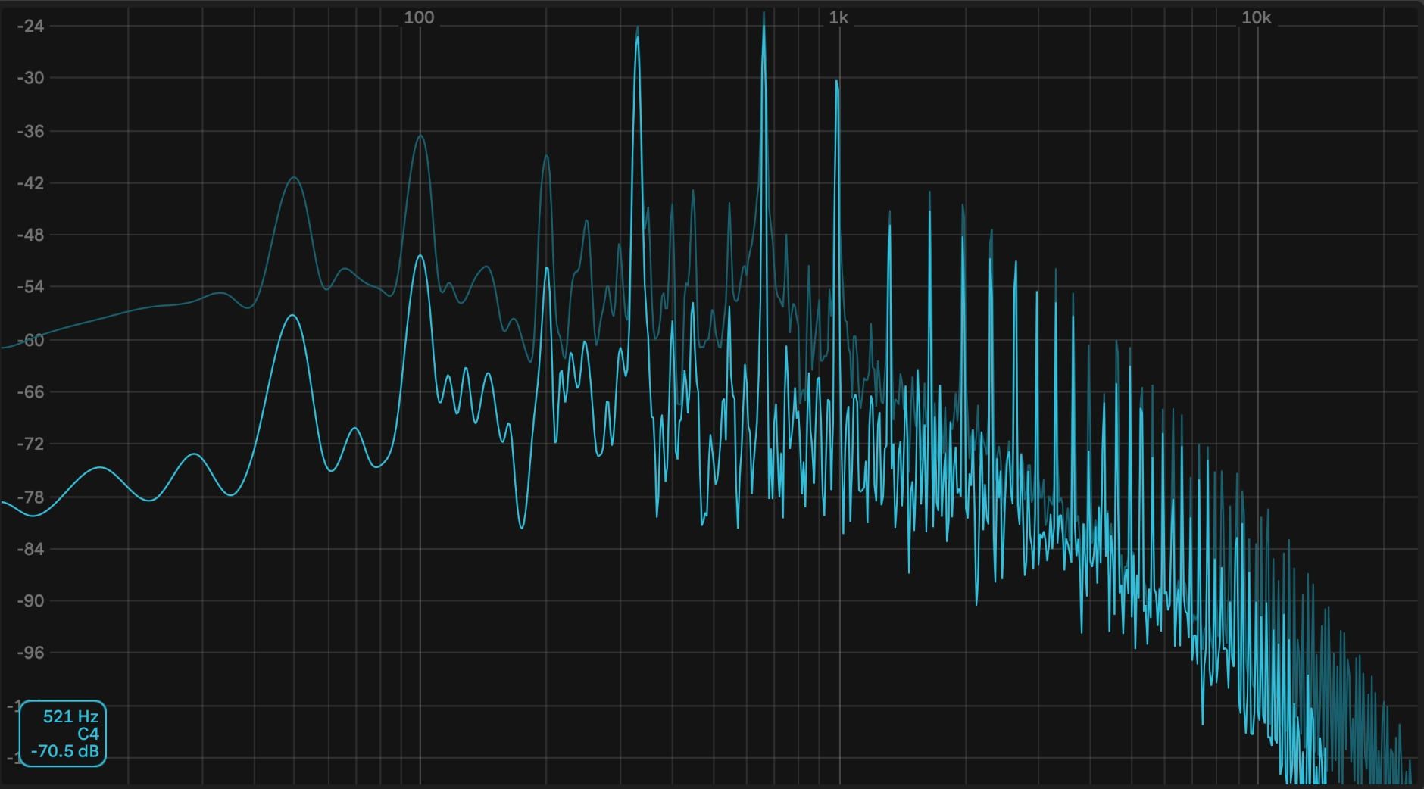Select the -66 dB scale label
1424x789 pixels.
point(30,391)
